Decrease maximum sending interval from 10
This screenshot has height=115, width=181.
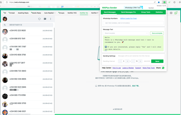click(133, 61)
